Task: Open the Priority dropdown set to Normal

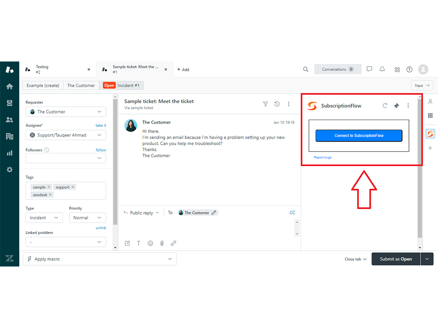Action: pos(87,218)
